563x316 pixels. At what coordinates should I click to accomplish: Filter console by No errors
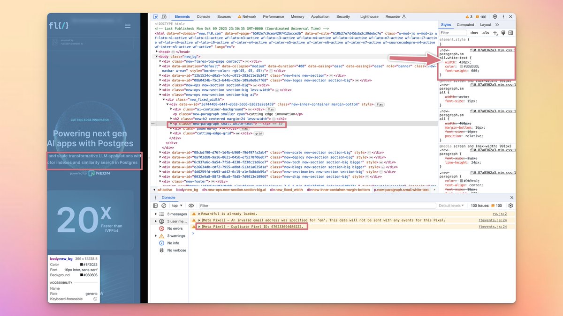pos(170,228)
